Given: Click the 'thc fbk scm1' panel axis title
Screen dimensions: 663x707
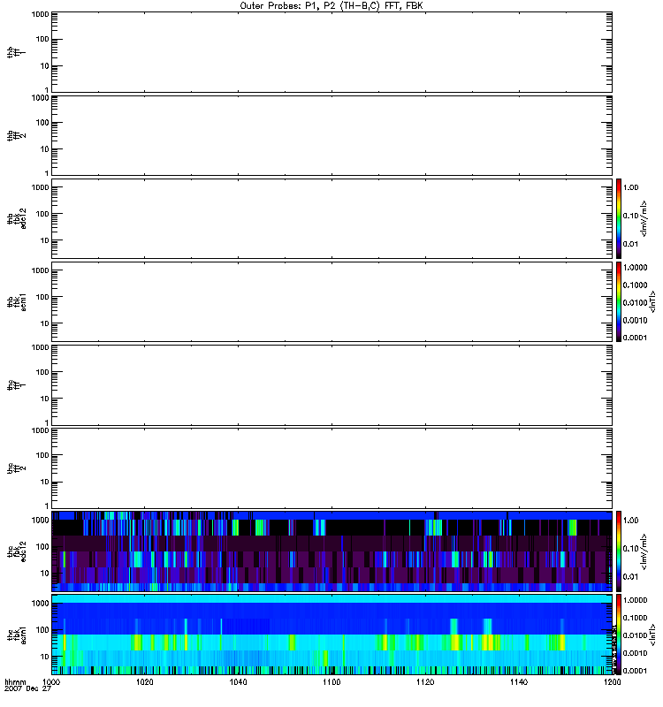Looking at the screenshot, I should pyautogui.click(x=17, y=635).
